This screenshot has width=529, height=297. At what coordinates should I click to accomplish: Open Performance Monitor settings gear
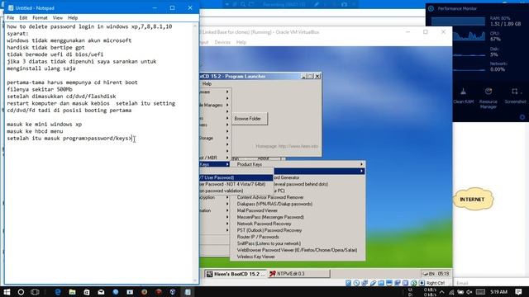(522, 117)
